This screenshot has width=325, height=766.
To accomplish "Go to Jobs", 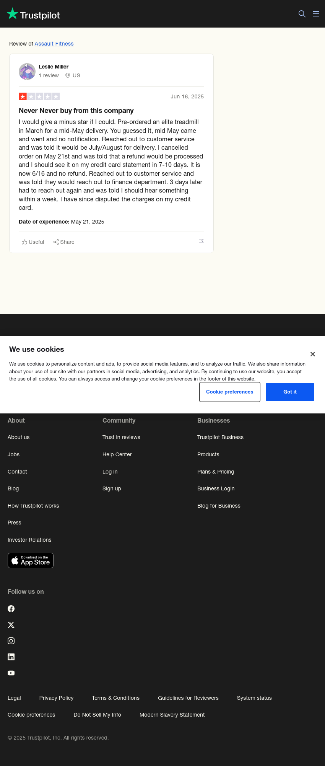I will pyautogui.click(x=14, y=454).
